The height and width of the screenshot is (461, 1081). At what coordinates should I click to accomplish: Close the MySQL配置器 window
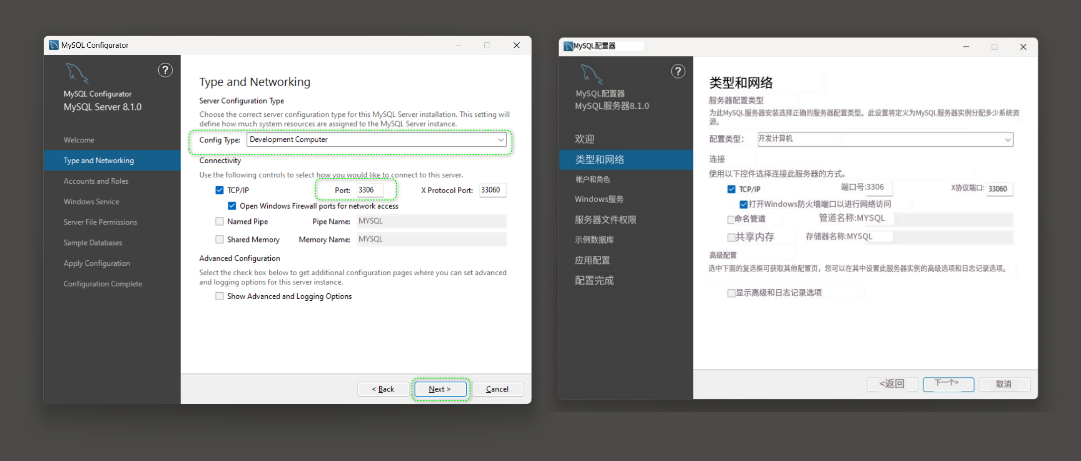[x=1023, y=47]
